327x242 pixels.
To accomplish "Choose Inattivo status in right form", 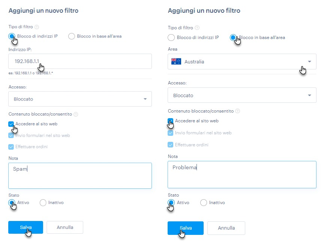I will pos(204,203).
